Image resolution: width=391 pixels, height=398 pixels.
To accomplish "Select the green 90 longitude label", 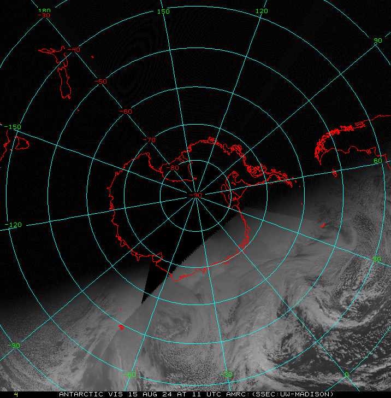I will coord(378,41).
